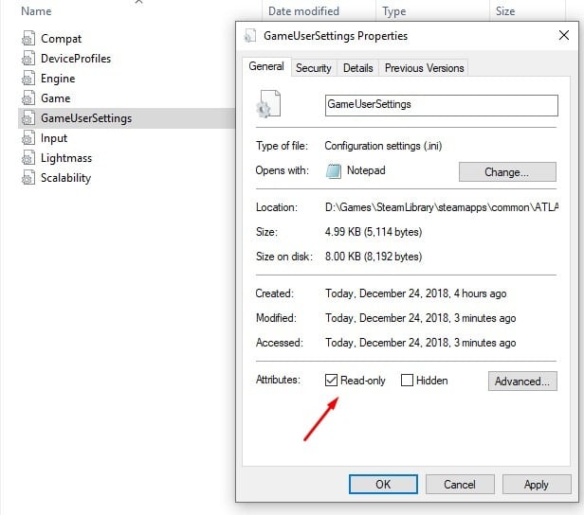Image resolution: width=584 pixels, height=515 pixels.
Task: Sort files by the Name column header
Action: (x=36, y=11)
